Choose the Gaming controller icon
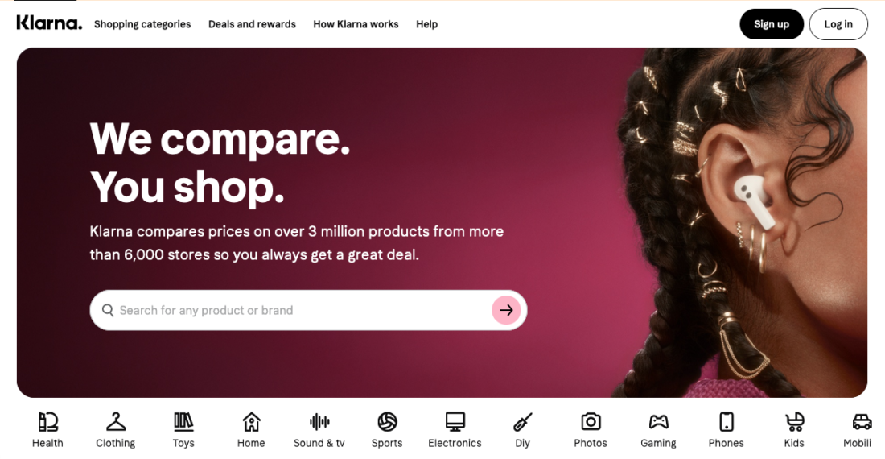 pos(658,422)
